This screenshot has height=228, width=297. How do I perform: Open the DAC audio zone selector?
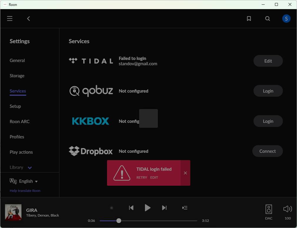pos(268,209)
